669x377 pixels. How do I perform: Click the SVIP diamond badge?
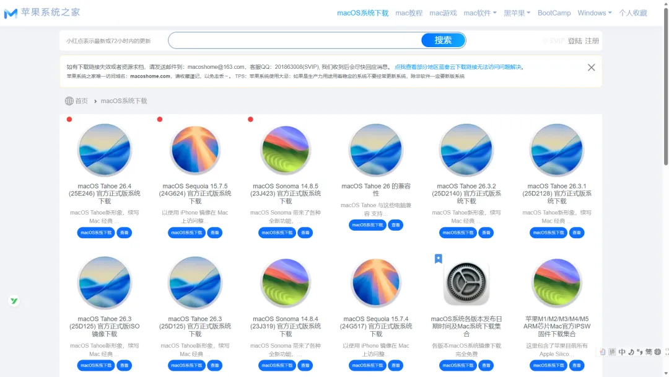click(553, 41)
